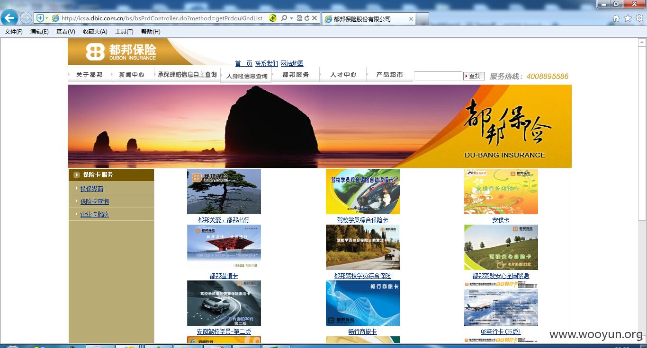Open the 安徽驾校学员-第二版 text link
Image resolution: width=647 pixels, height=348 pixels.
(224, 331)
